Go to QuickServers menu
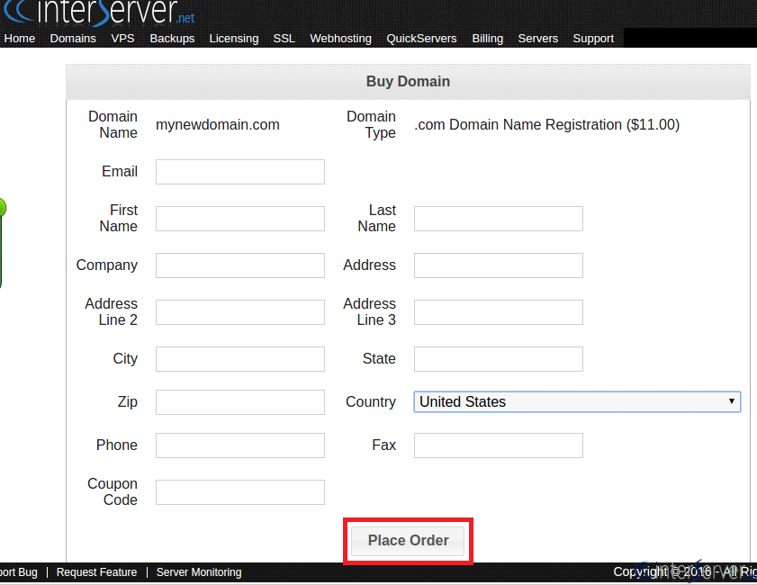The width and height of the screenshot is (757, 585). [421, 39]
